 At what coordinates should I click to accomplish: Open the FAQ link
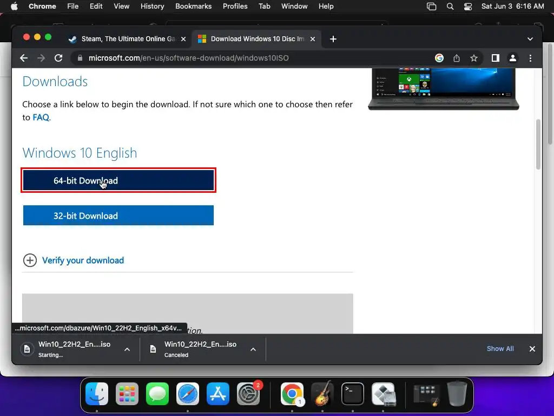pos(41,118)
